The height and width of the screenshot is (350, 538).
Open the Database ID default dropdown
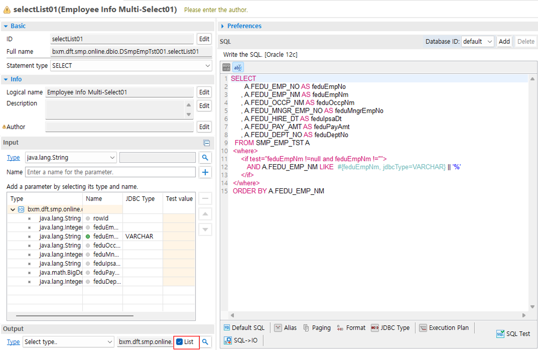[x=477, y=41]
